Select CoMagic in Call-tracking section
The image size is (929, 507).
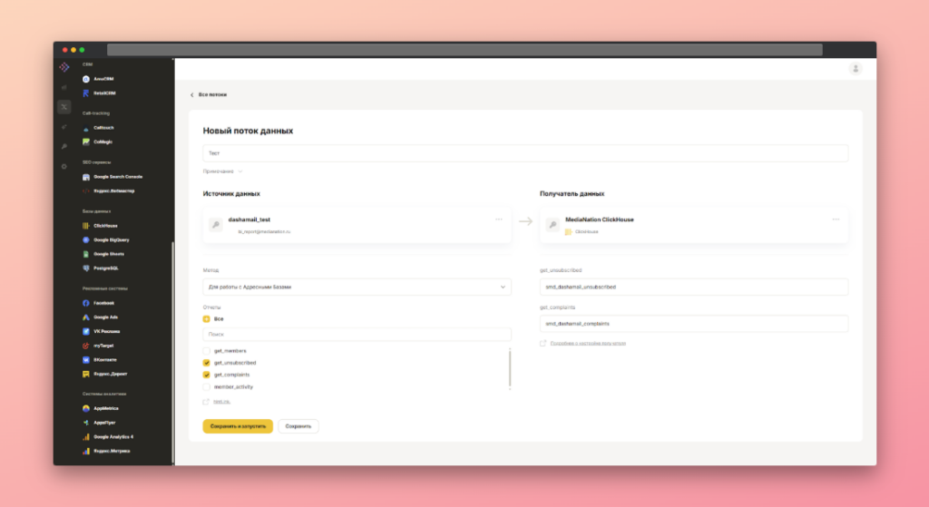pyautogui.click(x=98, y=141)
